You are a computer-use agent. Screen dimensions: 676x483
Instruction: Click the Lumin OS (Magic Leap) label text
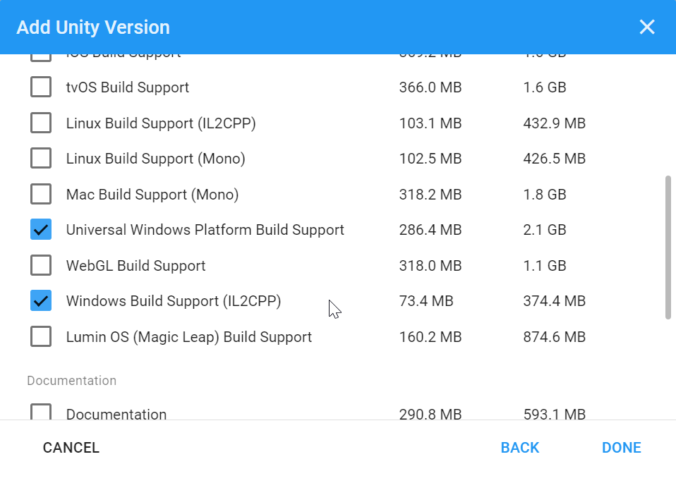188,337
